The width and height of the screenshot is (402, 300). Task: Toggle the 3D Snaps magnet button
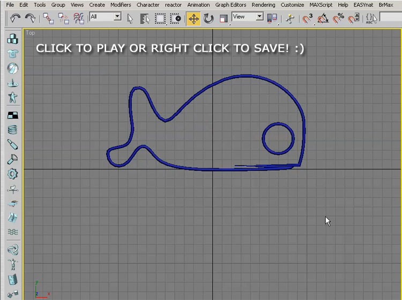307,19
